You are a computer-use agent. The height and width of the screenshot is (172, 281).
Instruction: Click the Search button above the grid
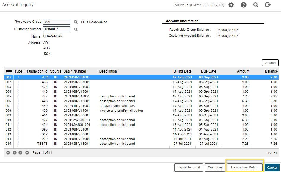(270, 63)
